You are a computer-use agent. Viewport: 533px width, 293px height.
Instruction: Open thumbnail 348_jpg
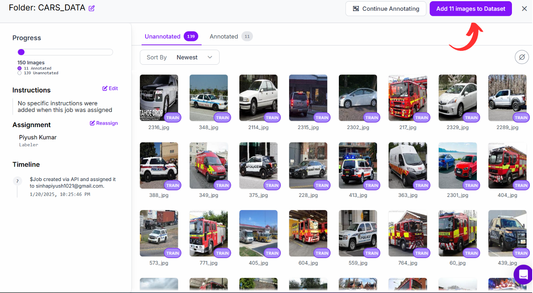pos(209,98)
